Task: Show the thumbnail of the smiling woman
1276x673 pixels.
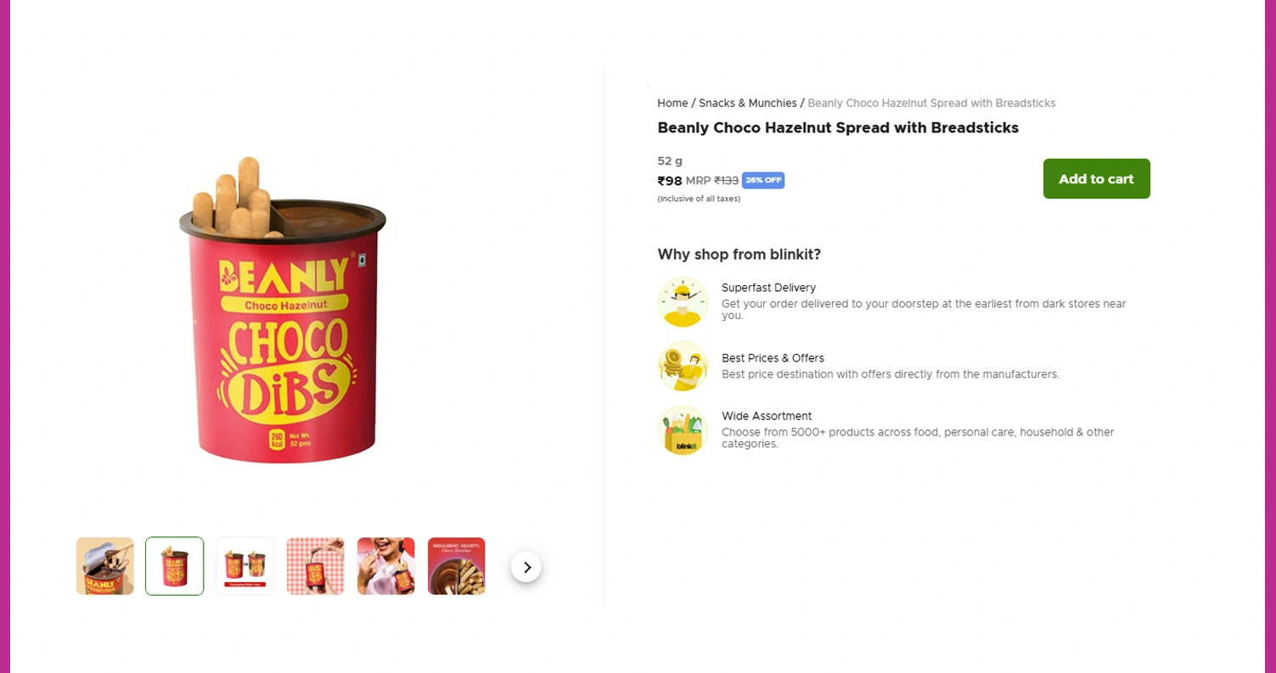Action: point(386,566)
